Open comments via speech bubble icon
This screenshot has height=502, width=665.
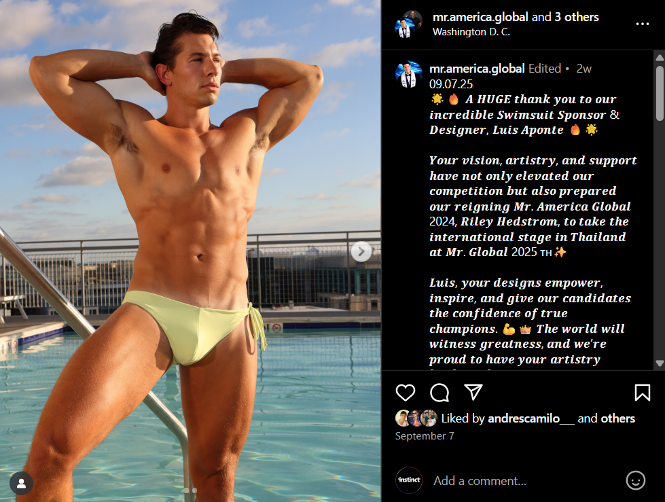pos(439,393)
